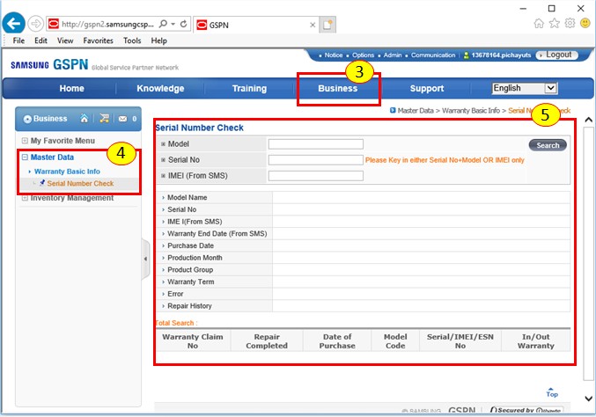The width and height of the screenshot is (596, 417).
Task: Click the sidebar home icon
Action: tap(84, 119)
